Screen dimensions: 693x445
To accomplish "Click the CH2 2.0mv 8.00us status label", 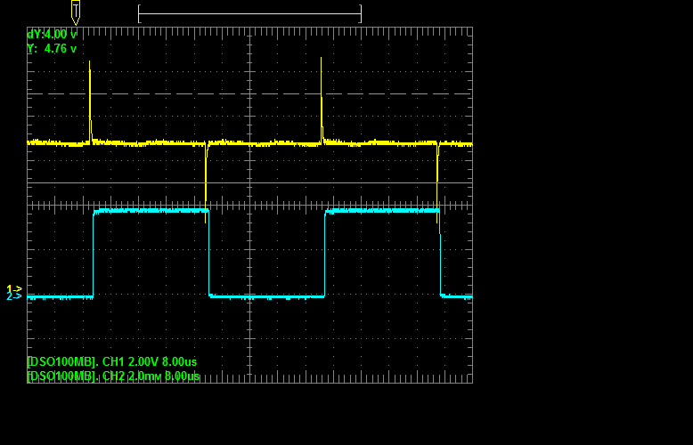I will [113, 376].
